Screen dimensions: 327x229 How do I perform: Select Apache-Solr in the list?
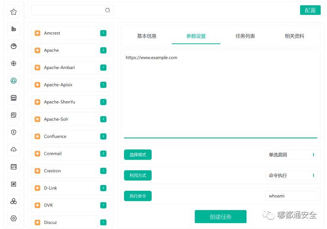70,119
